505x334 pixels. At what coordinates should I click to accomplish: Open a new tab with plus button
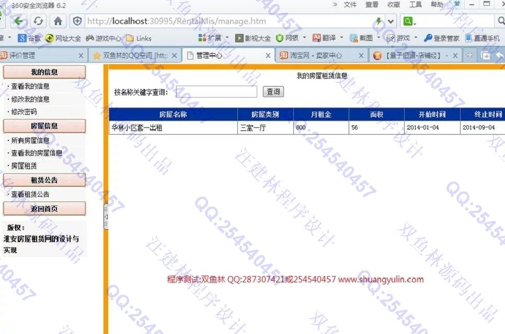click(469, 55)
